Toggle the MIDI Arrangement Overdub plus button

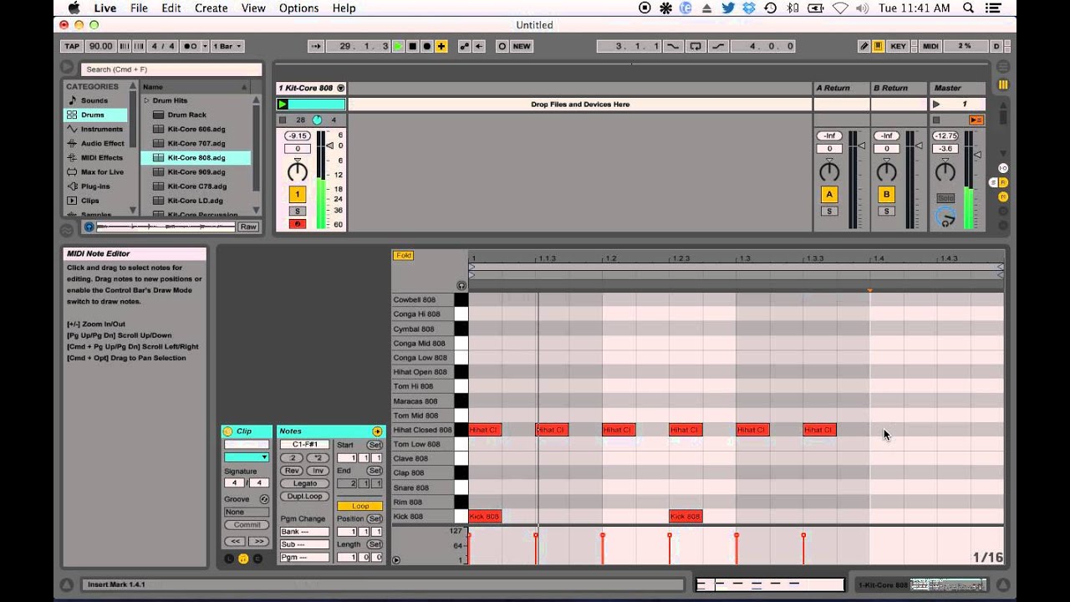pos(441,46)
